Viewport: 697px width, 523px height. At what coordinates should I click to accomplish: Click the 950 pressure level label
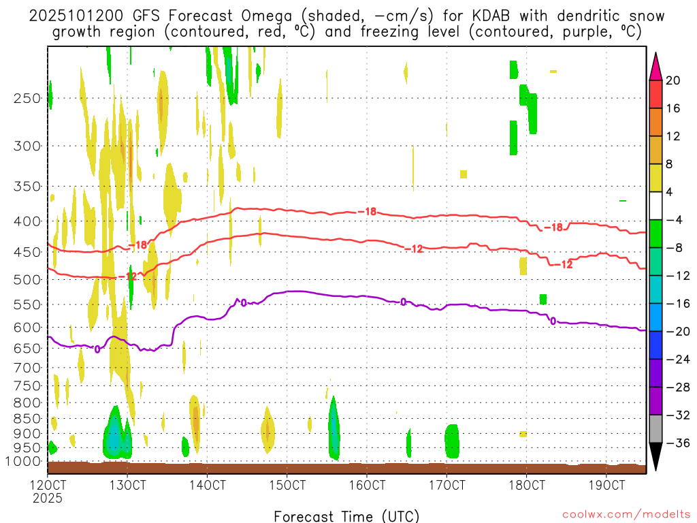(x=27, y=448)
